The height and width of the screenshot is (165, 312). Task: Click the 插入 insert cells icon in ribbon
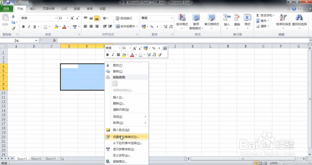click(x=227, y=18)
